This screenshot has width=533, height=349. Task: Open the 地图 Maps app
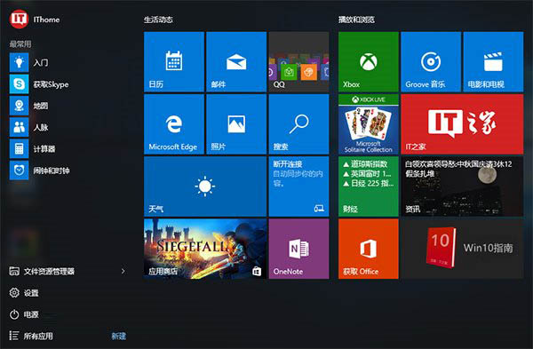19,106
